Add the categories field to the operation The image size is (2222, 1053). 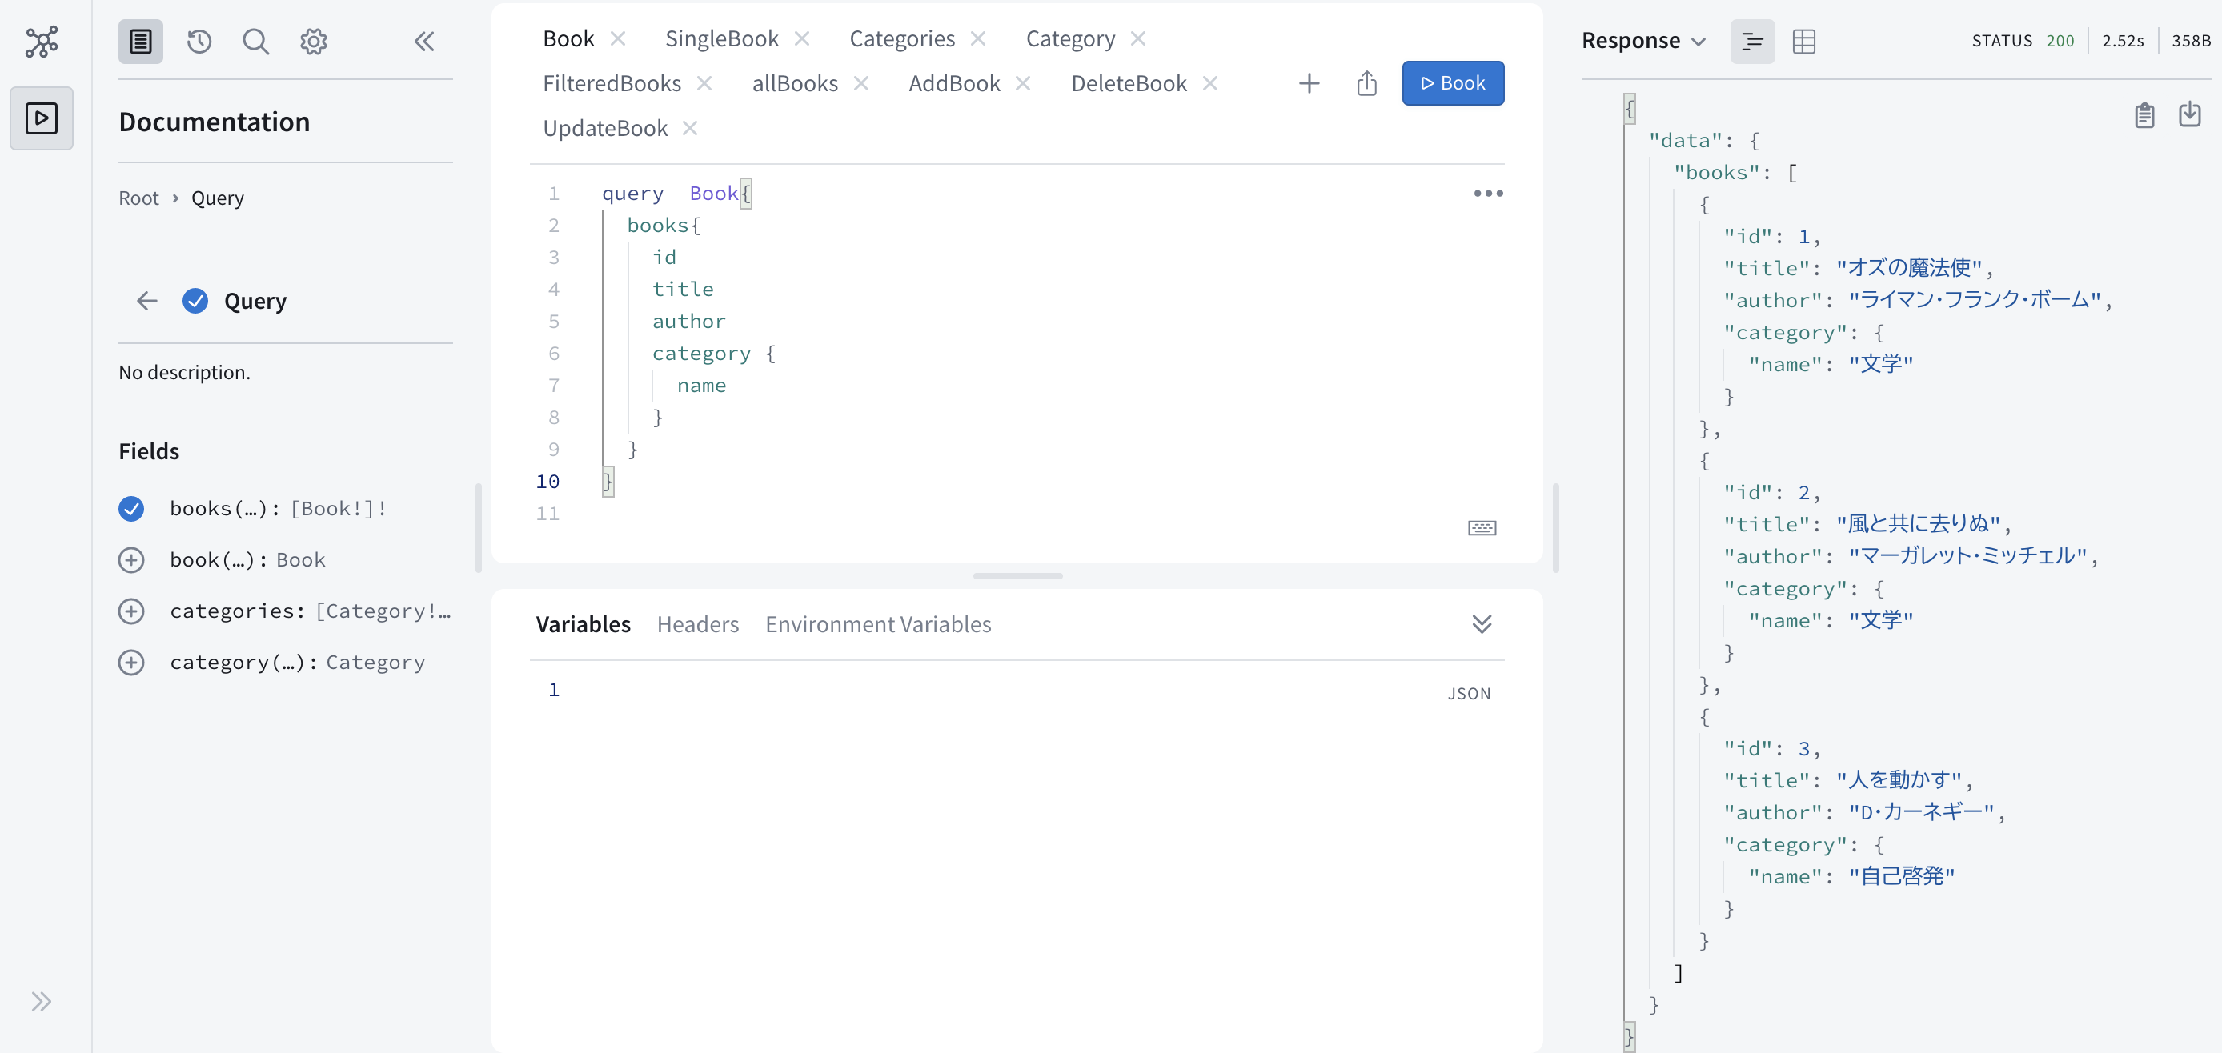coord(131,611)
